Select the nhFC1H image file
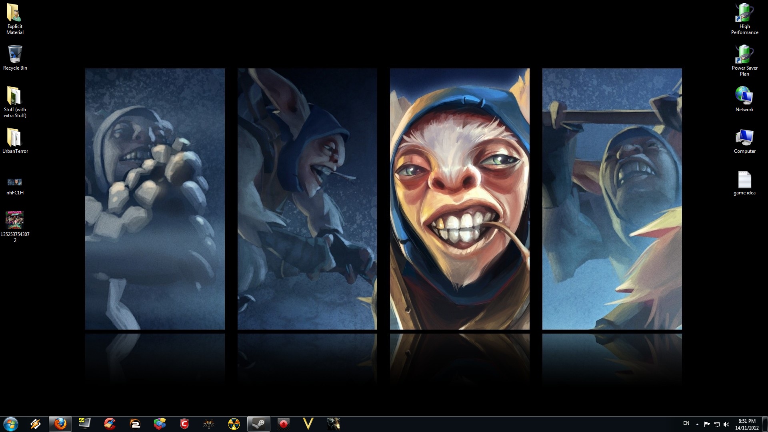 pyautogui.click(x=15, y=186)
